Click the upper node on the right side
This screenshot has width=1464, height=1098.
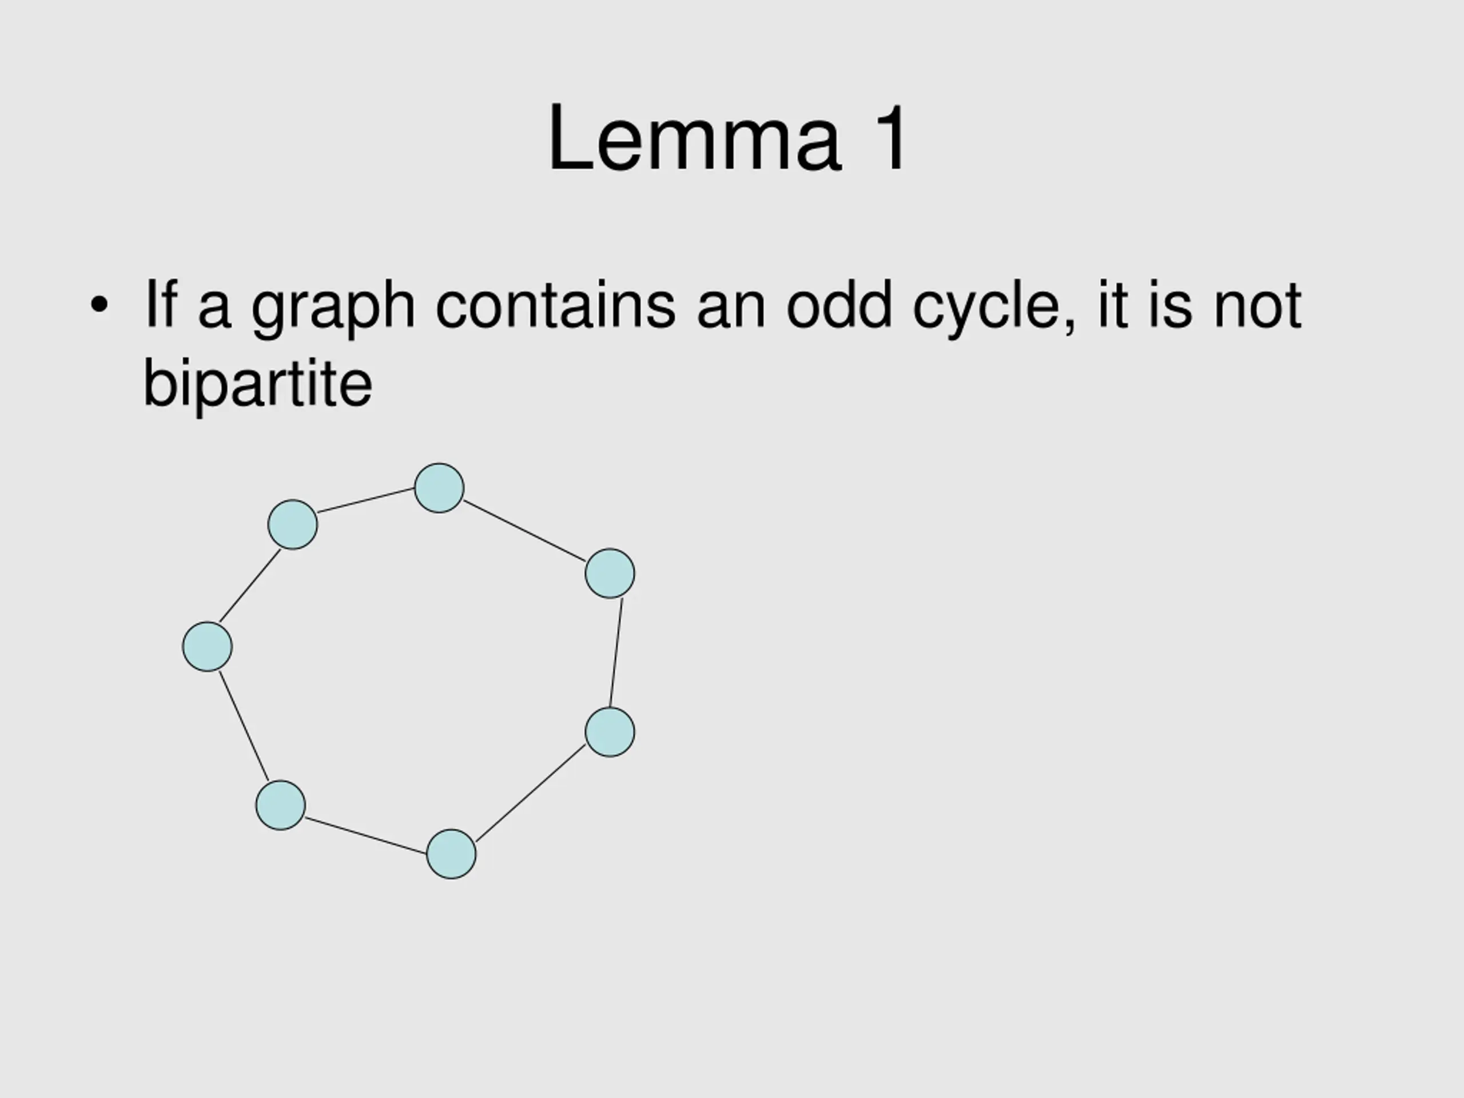(x=610, y=574)
